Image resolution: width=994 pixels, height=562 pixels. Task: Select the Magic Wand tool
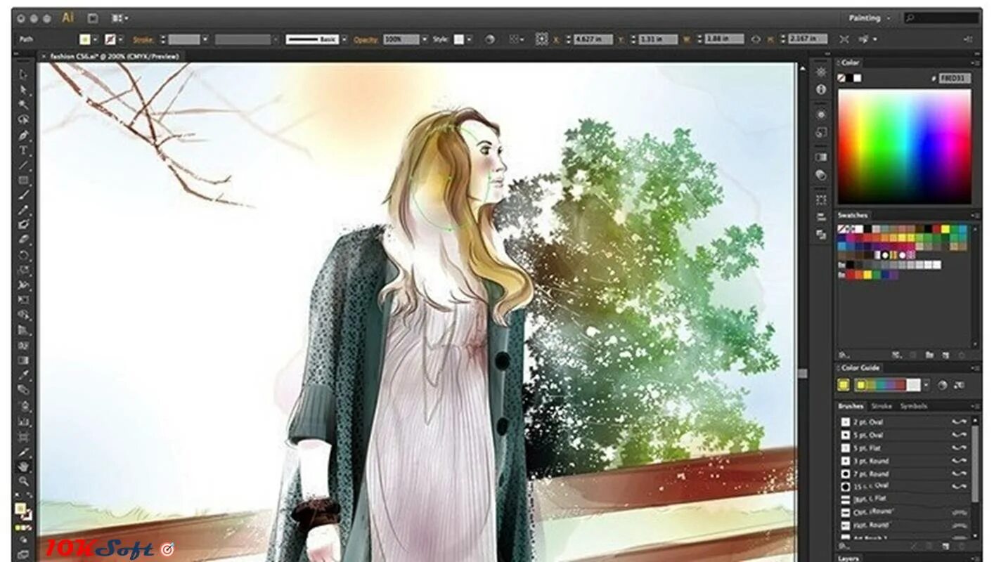click(24, 105)
